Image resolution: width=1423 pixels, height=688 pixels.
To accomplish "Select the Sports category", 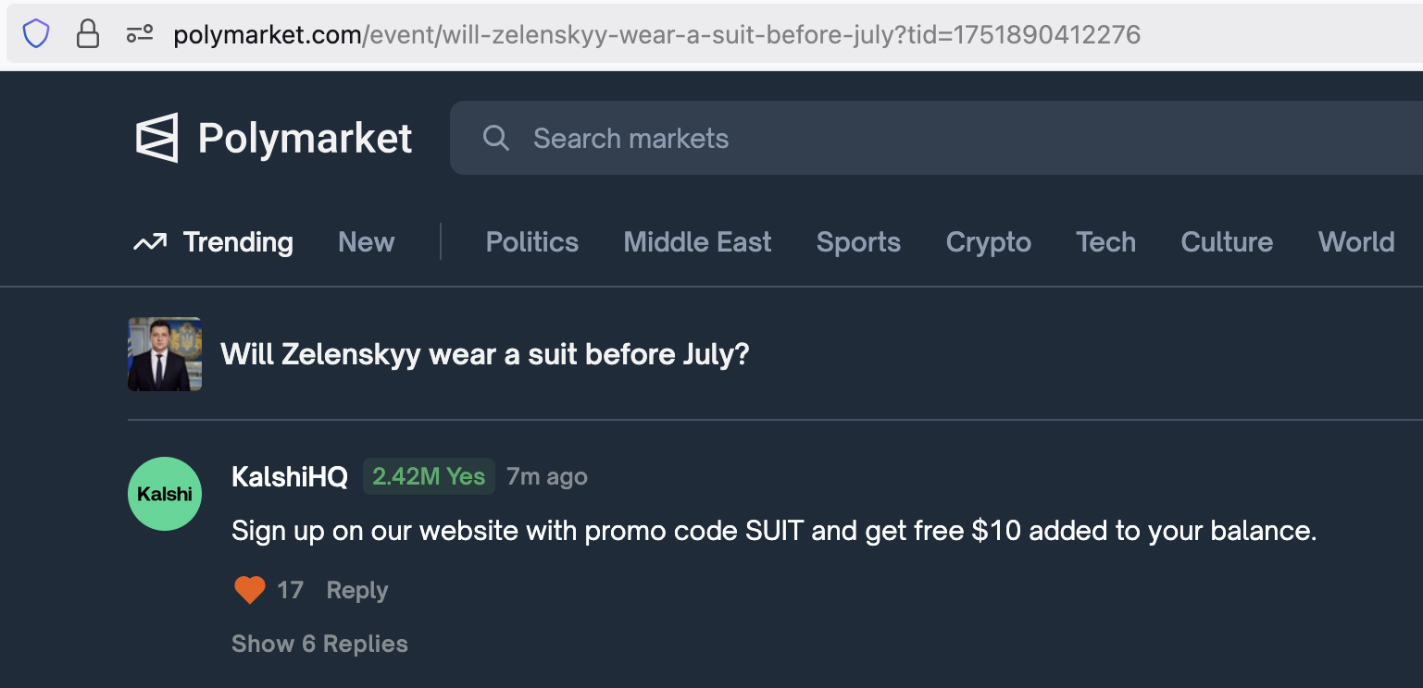I will (x=858, y=242).
